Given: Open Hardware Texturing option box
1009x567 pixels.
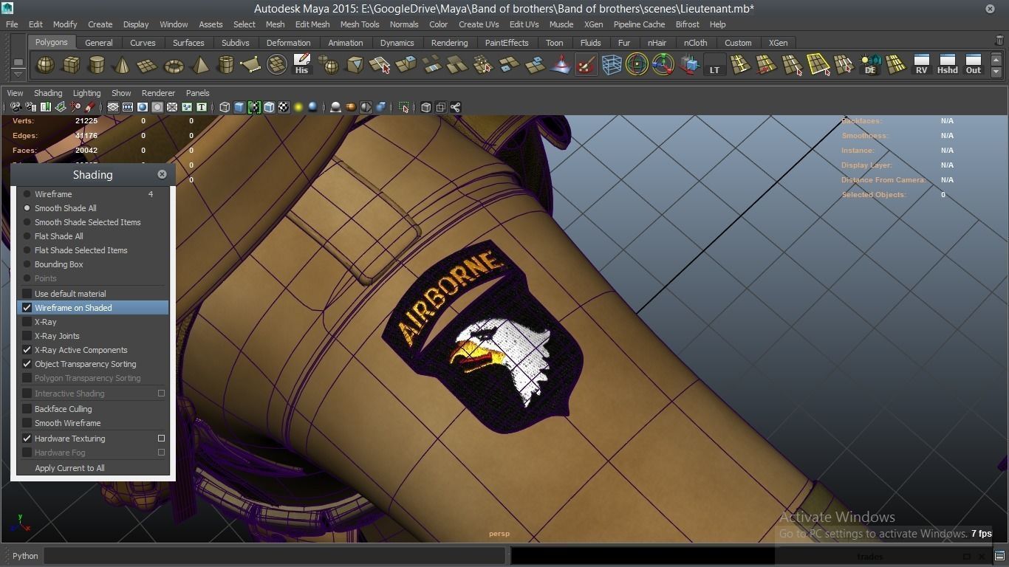Looking at the screenshot, I should click(161, 439).
